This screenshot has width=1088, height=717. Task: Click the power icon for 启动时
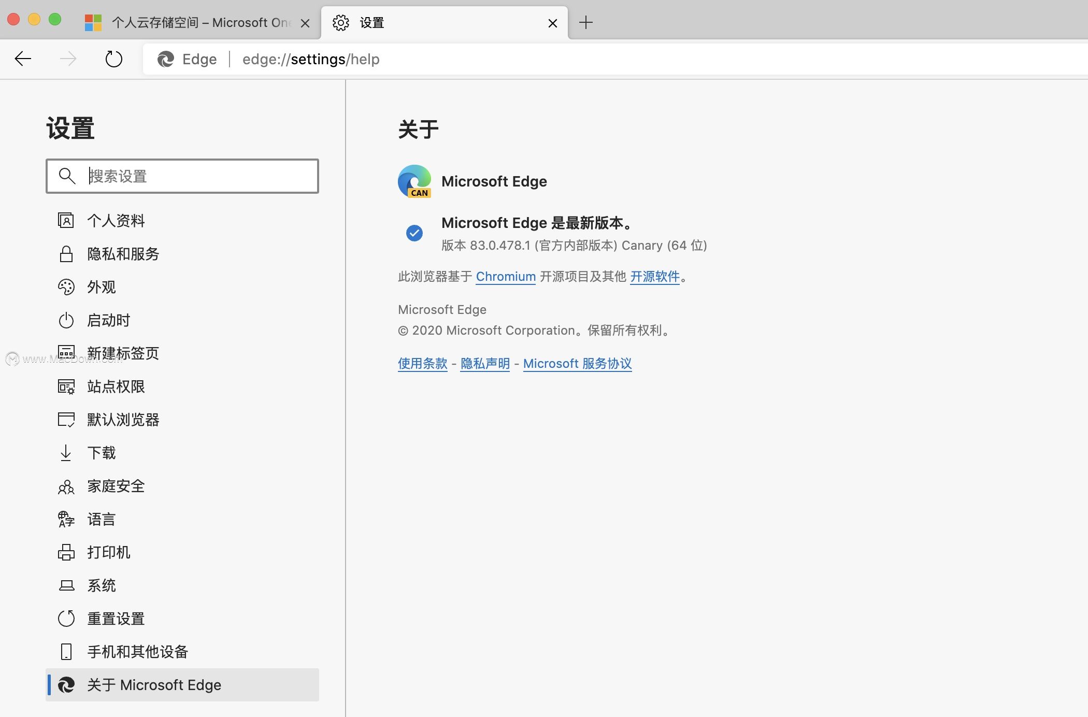click(x=66, y=320)
